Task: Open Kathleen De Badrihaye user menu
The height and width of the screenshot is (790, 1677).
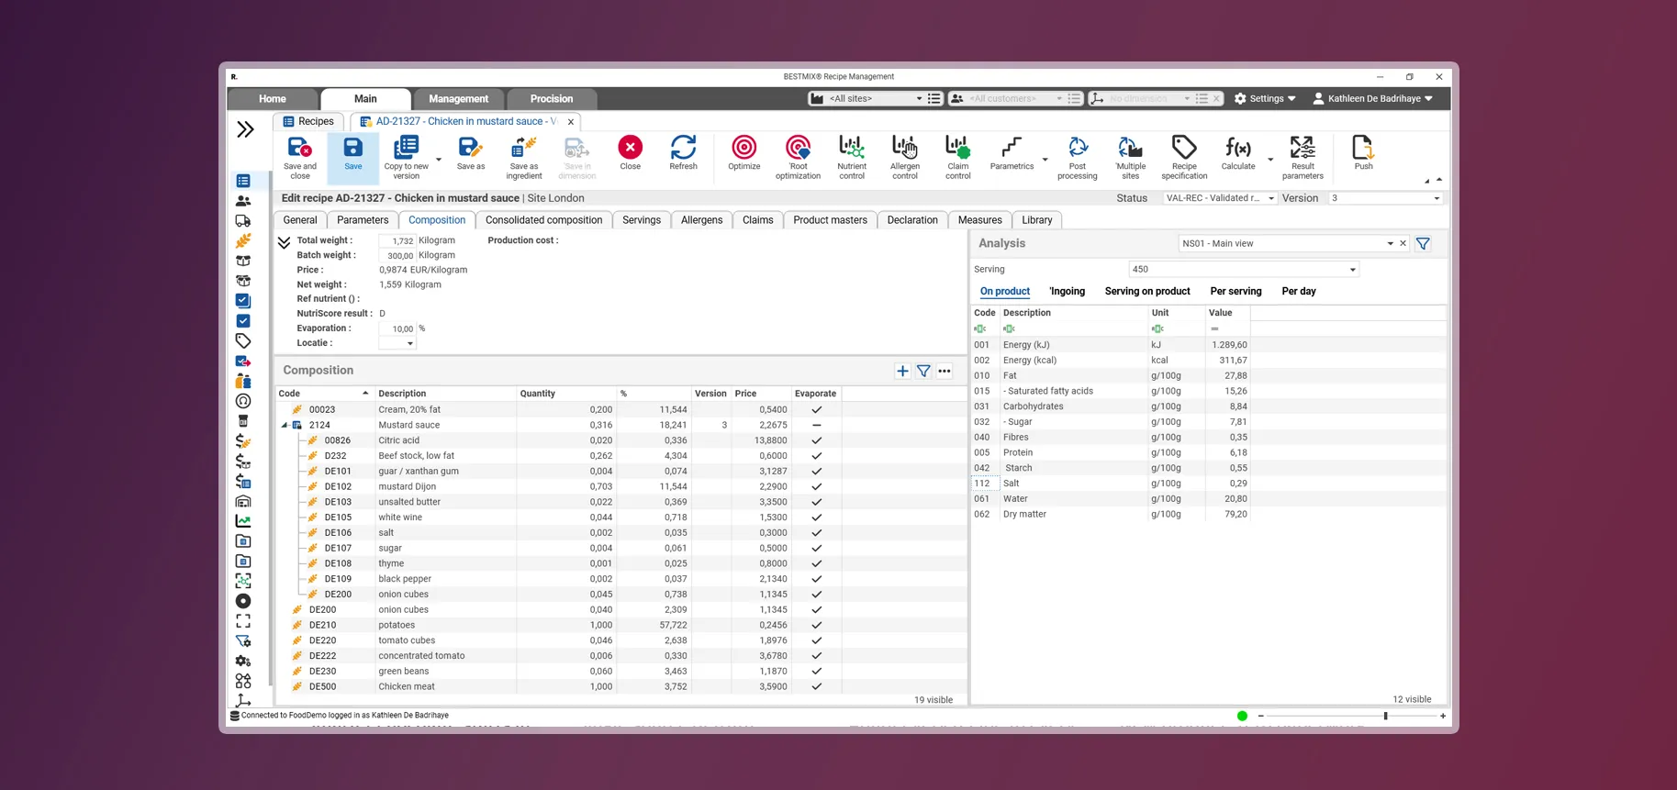Action: [x=1373, y=99]
